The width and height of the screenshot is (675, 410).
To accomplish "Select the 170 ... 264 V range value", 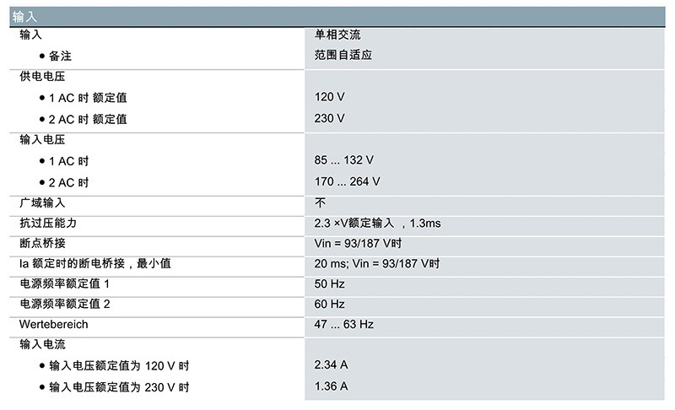I will 347,181.
